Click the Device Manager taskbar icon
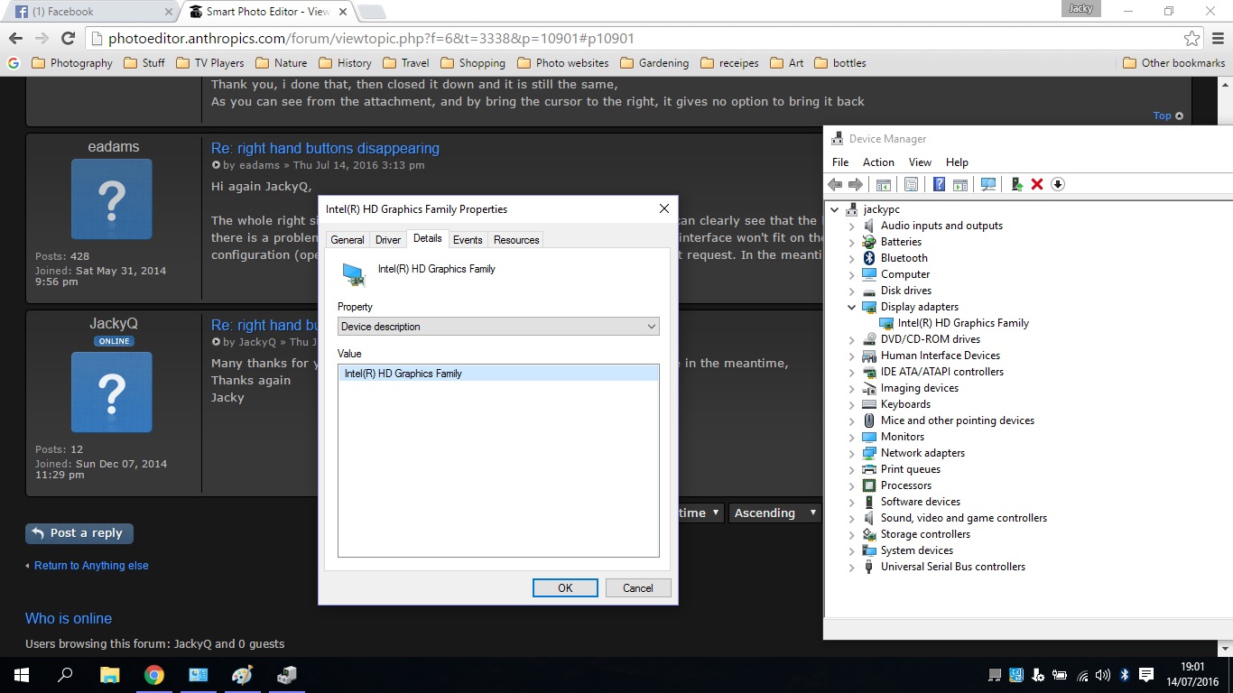1233x693 pixels. [x=286, y=675]
